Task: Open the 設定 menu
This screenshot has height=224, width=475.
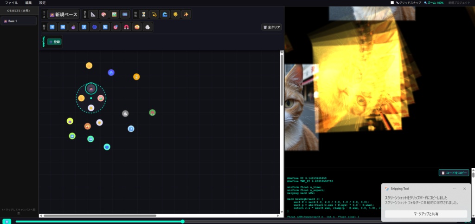Action: click(x=42, y=3)
